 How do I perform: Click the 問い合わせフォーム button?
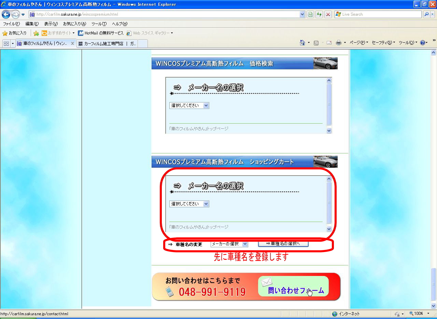pos(293,286)
